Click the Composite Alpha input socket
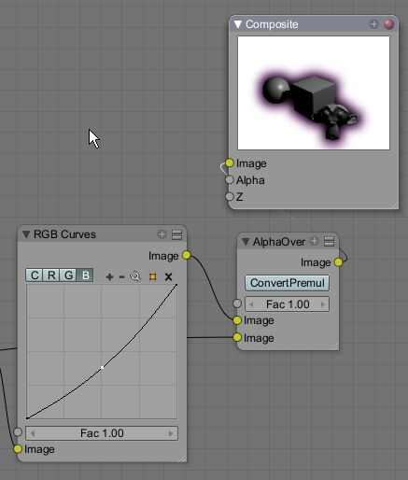The image size is (408, 480). pyautogui.click(x=230, y=179)
